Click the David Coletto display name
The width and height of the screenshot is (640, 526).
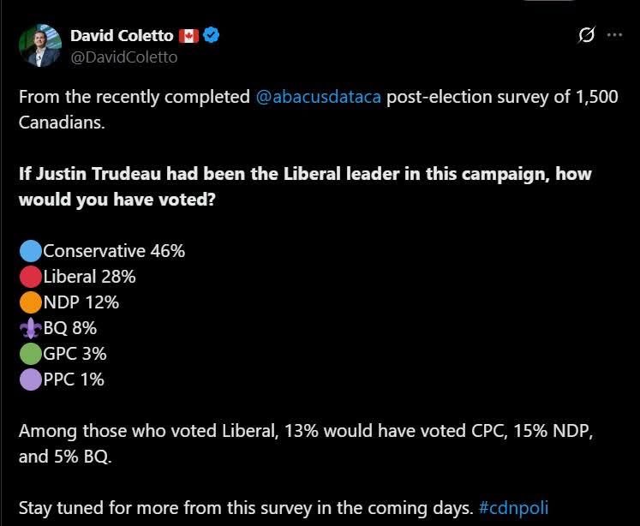click(x=122, y=36)
